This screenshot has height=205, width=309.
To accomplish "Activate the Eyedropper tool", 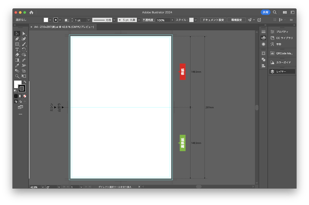I will 17,66.
